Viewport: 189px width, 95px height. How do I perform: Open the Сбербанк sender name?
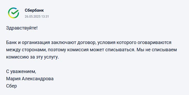pos(34,10)
